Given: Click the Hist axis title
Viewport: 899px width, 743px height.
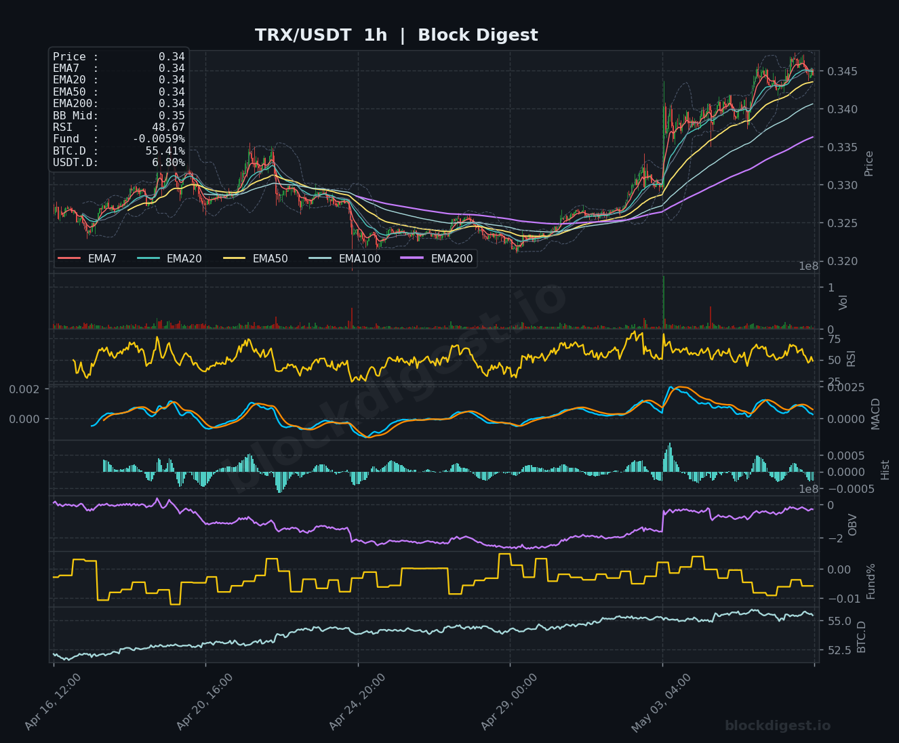Looking at the screenshot, I should coord(885,469).
